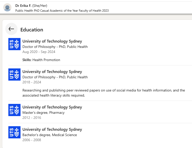The width and height of the screenshot is (192, 148).
Task: Click UTS logo beside Master's degree, Pharmacy
Action: tap(14, 110)
